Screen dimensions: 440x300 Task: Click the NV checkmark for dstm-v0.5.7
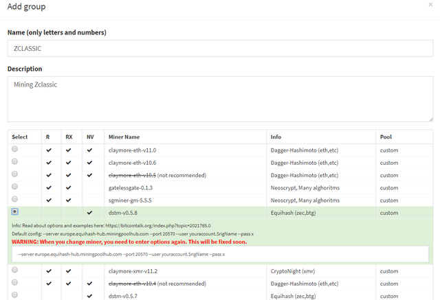coord(89,296)
